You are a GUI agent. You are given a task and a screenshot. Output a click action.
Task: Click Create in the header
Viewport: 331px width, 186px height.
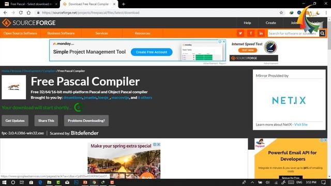point(271,23)
